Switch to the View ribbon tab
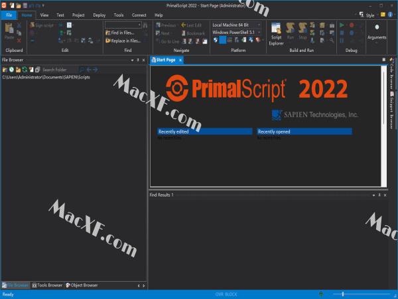 [x=44, y=15]
